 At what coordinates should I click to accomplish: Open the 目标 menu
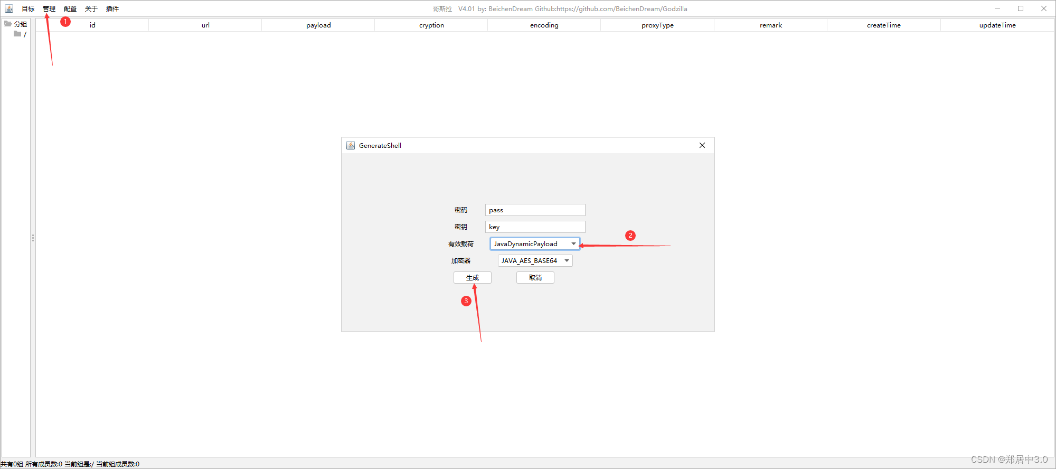pyautogui.click(x=28, y=8)
